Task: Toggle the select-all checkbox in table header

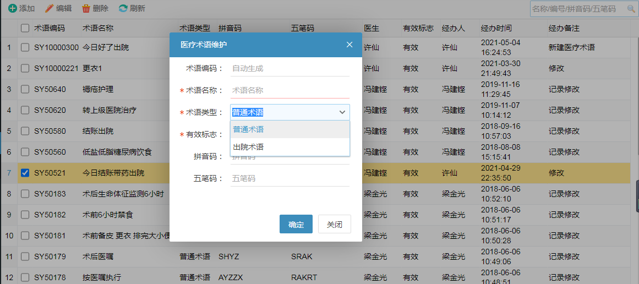Action: pos(25,28)
